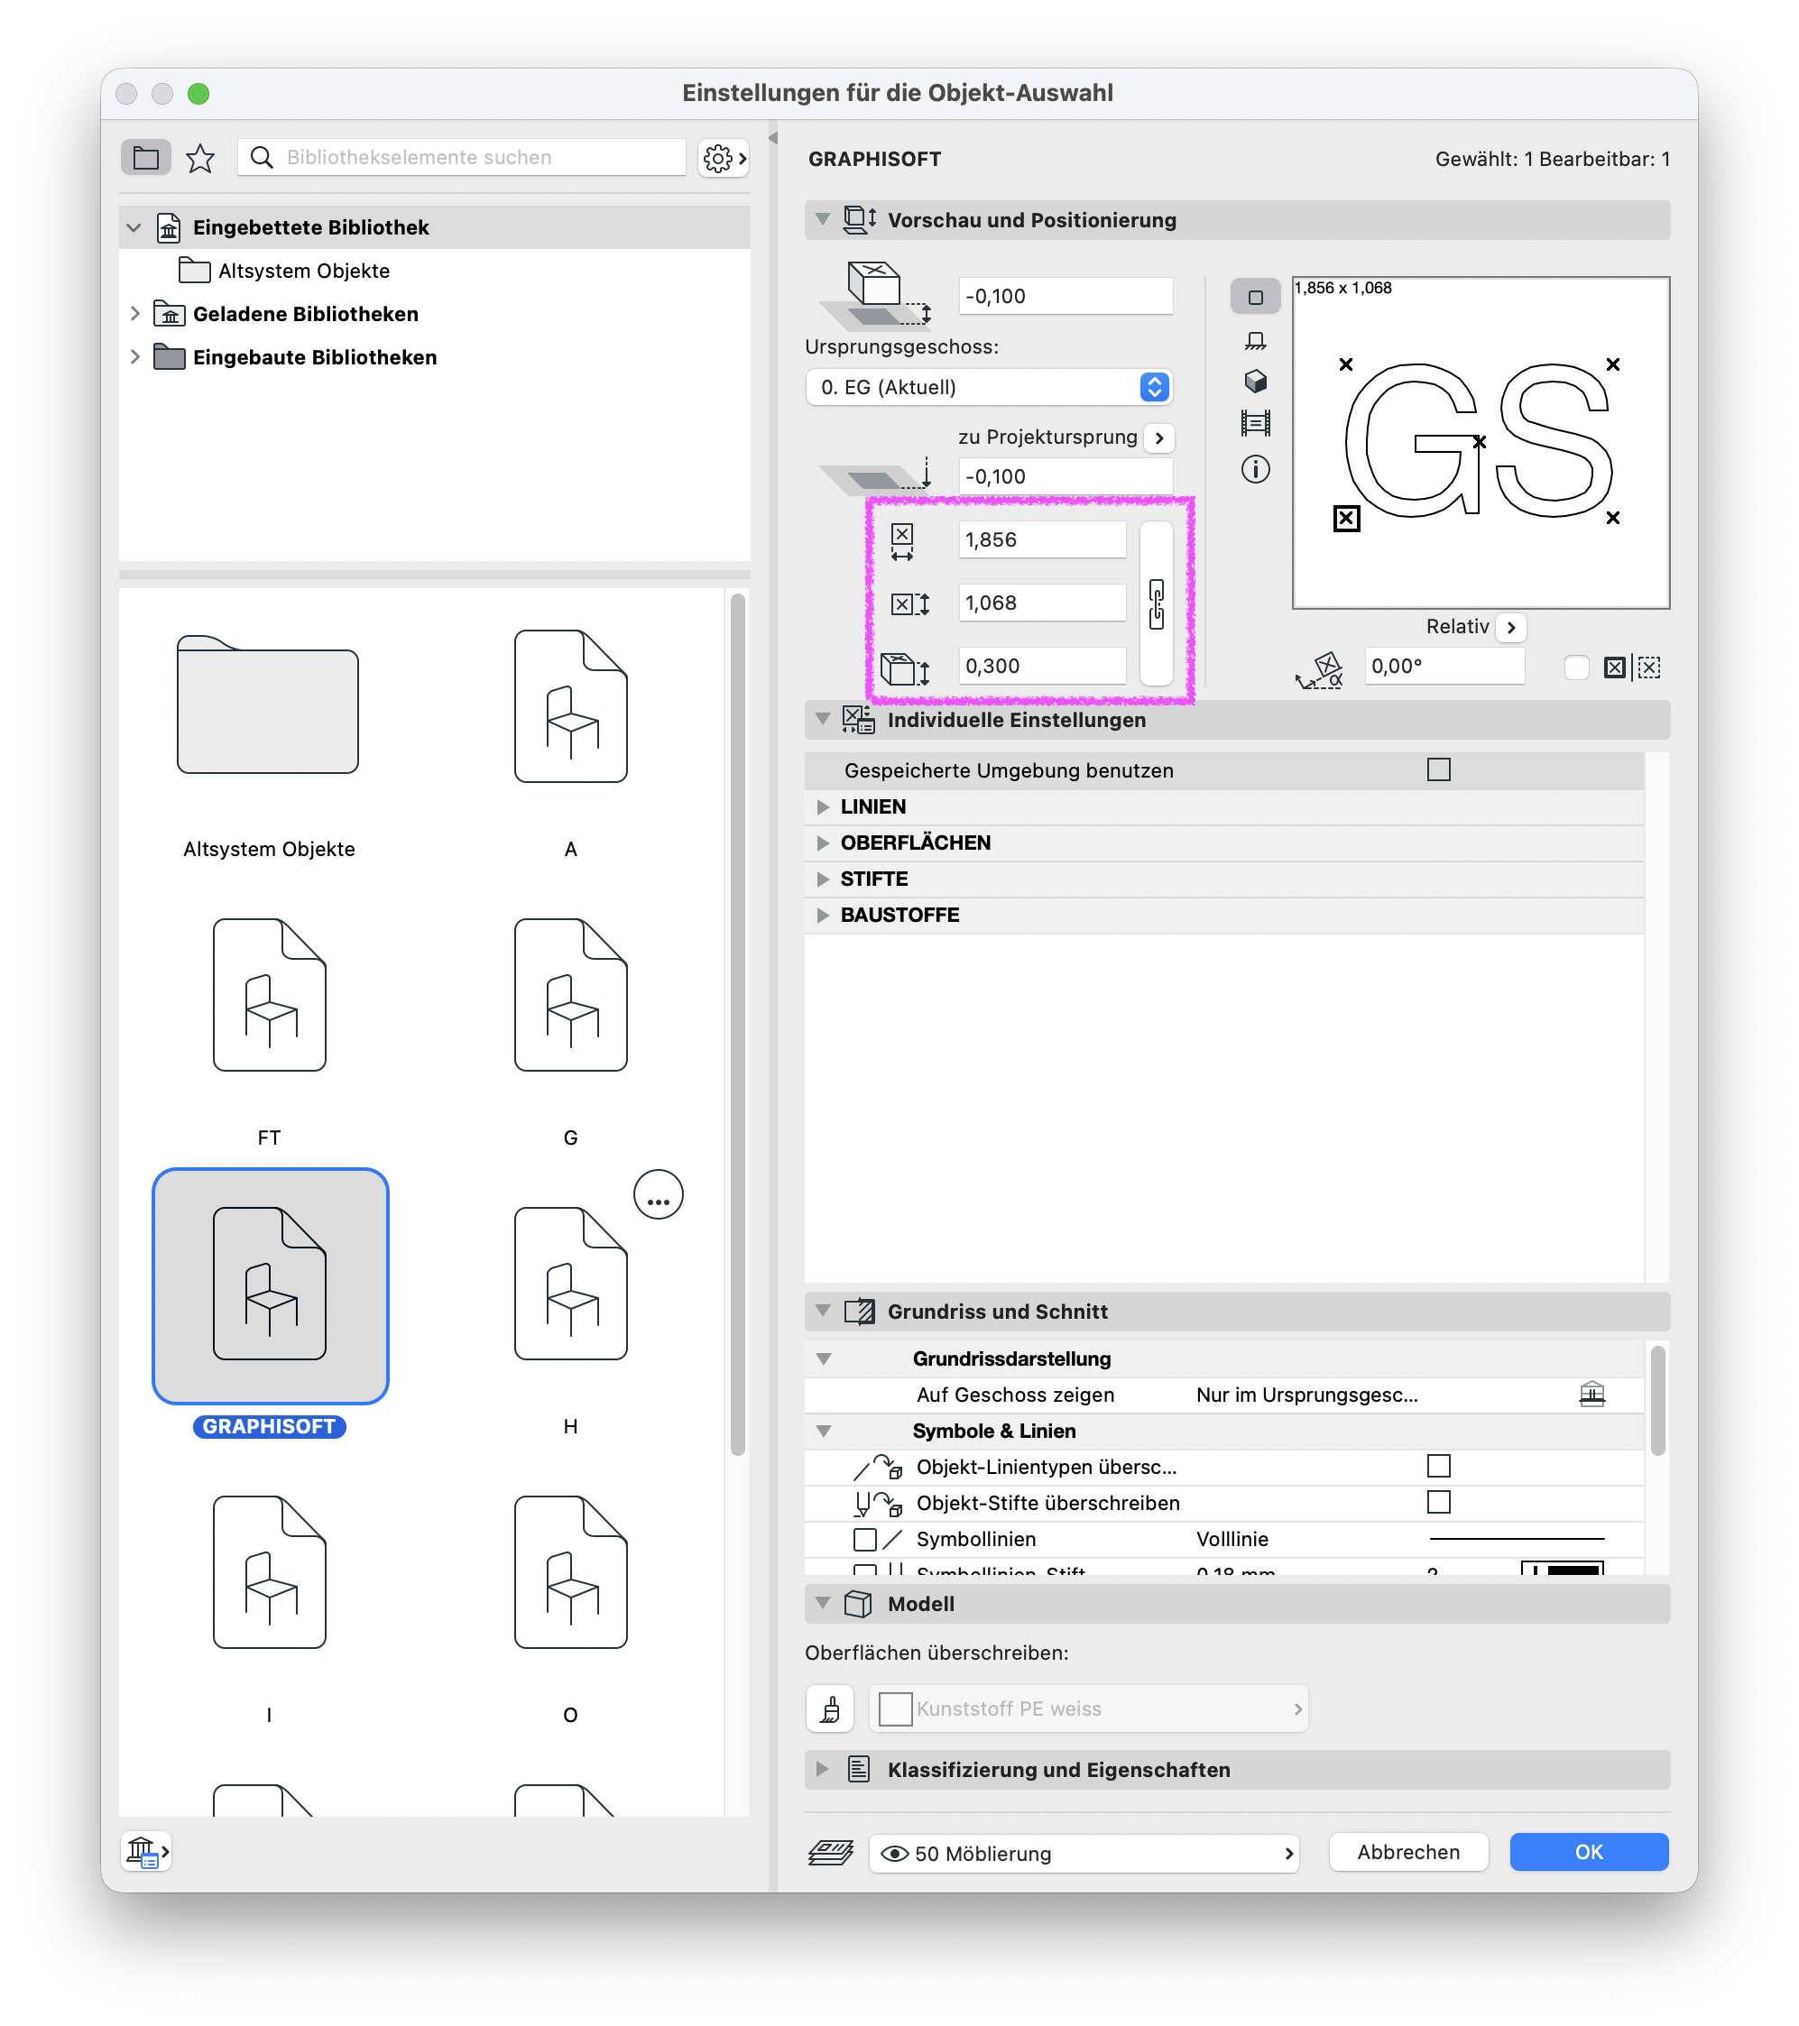Toggle the chain link between dimensions
The height and width of the screenshot is (2026, 1799).
click(1156, 603)
